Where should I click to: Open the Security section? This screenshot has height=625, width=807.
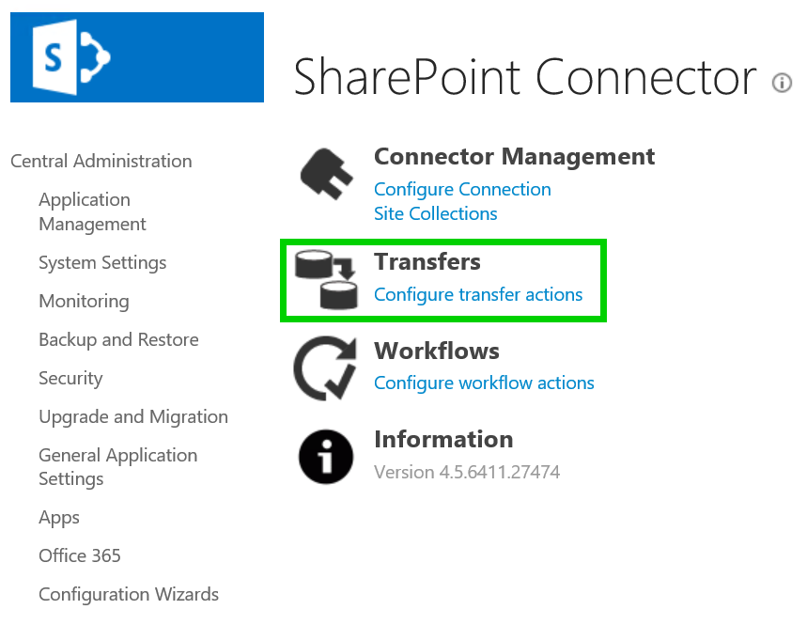click(70, 378)
